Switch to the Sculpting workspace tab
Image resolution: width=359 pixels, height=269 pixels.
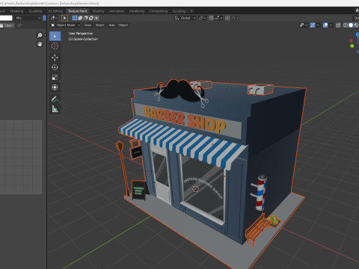35,11
